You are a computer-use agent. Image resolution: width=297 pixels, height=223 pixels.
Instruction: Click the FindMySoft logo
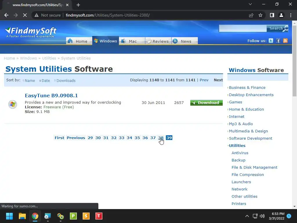pyautogui.click(x=31, y=32)
